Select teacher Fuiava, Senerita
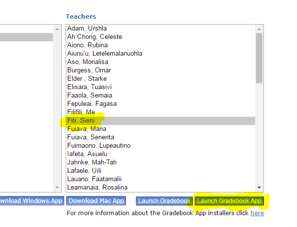 coord(161,137)
